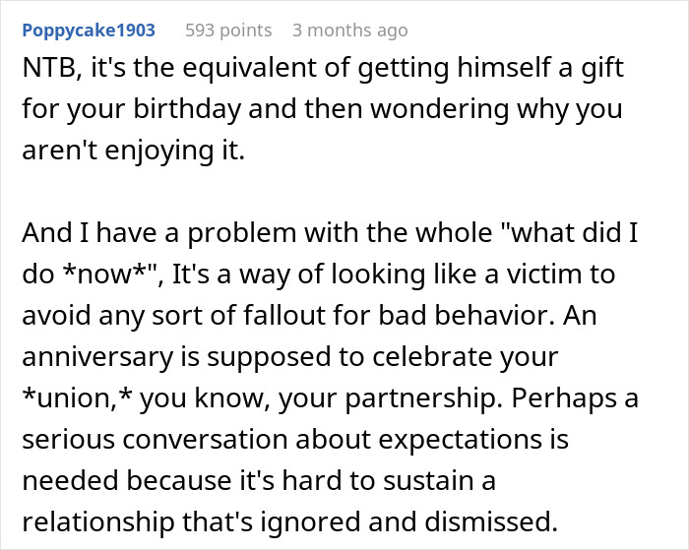Open the Poppycake1903 user profile
Screen dimensions: 689x550
click(89, 31)
